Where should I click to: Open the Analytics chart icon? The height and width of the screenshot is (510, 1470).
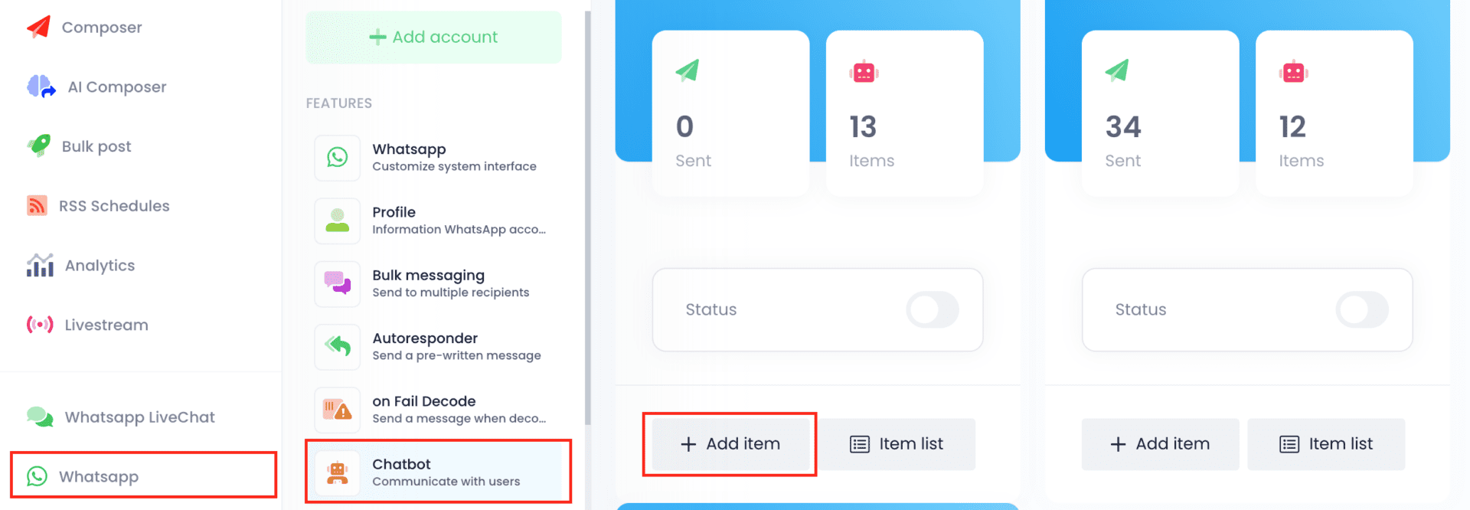tap(40, 265)
